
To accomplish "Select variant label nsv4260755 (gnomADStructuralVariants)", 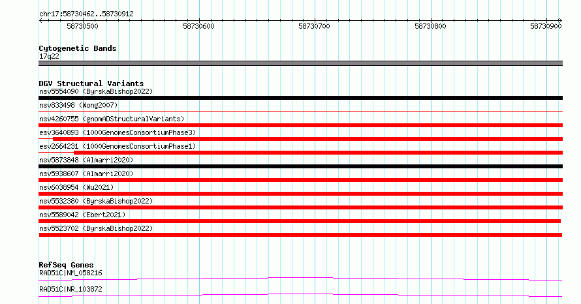I will click(112, 119).
